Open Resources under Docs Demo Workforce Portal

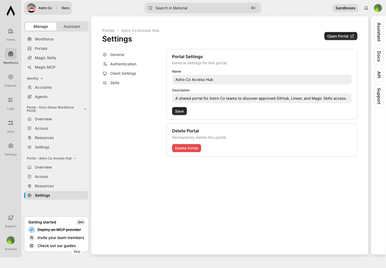pos(56,138)
